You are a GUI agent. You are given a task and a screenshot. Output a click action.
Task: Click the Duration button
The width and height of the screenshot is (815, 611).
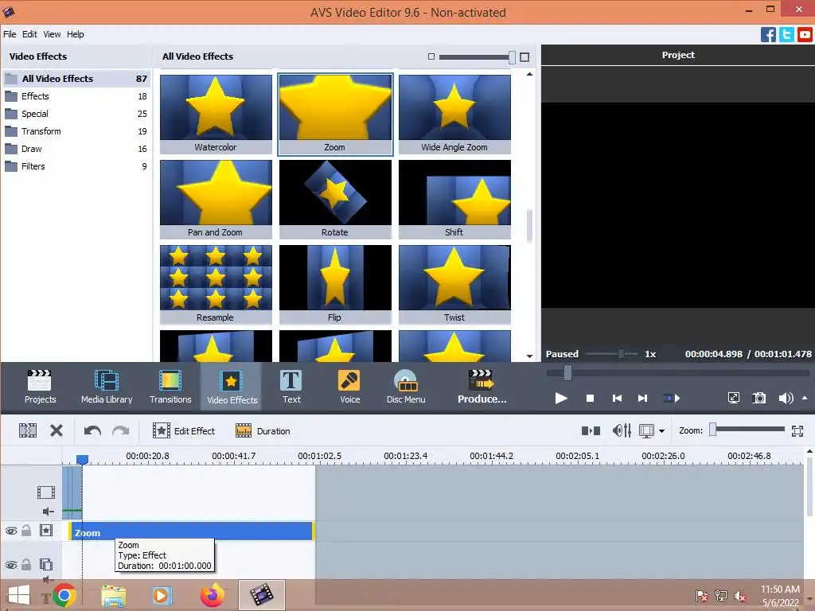[263, 430]
